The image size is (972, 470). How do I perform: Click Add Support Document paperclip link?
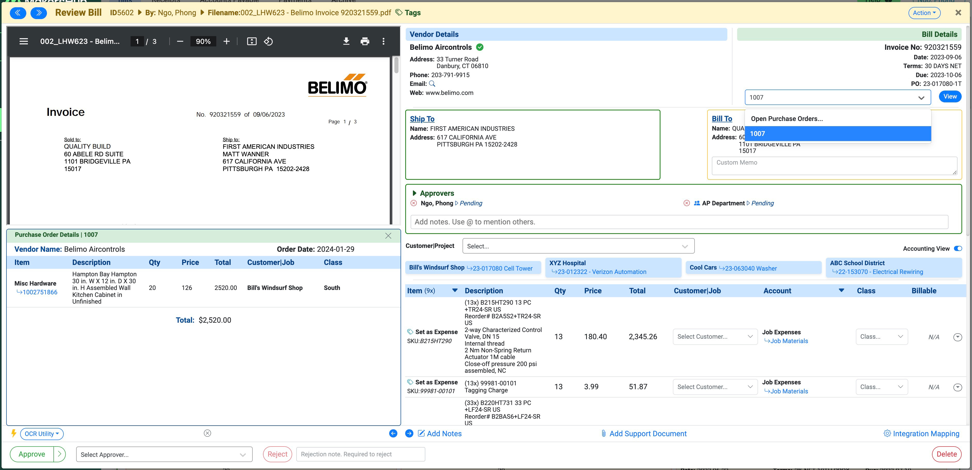[x=644, y=433]
